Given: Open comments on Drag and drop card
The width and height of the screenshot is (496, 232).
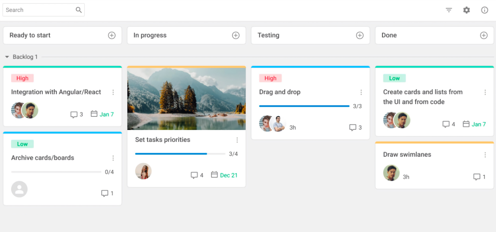Looking at the screenshot, I should (353, 127).
